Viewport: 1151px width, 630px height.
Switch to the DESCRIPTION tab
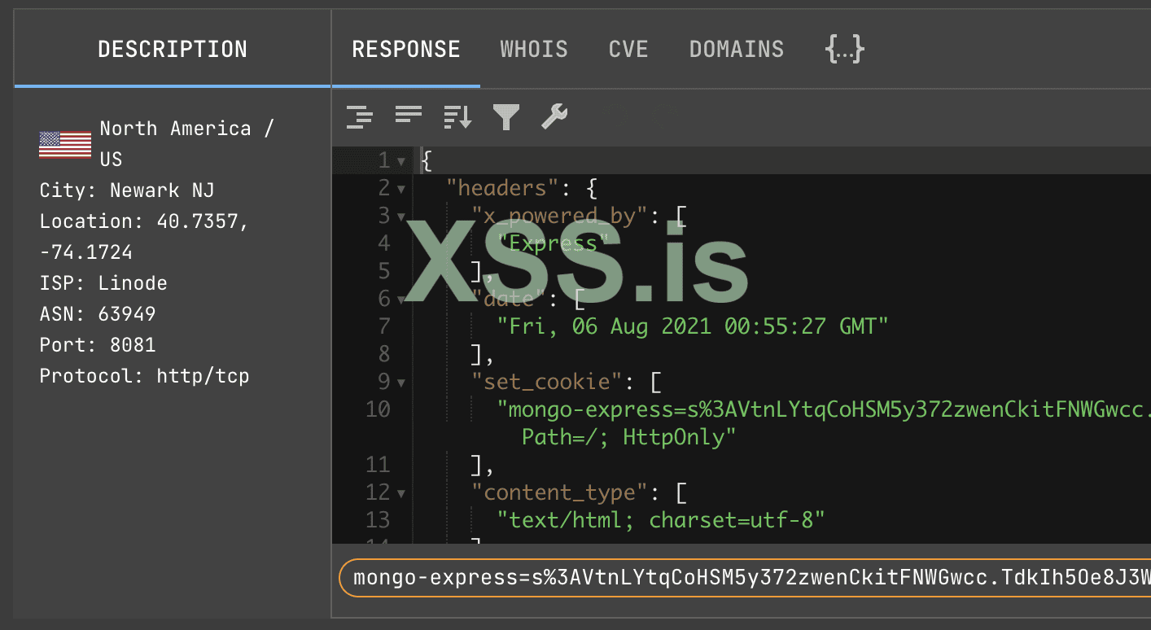[173, 49]
